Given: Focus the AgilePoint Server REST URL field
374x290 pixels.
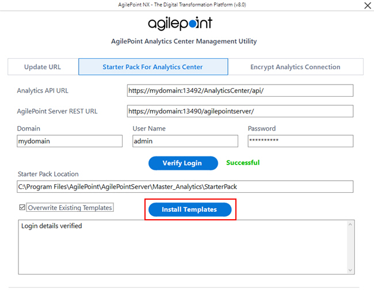Looking at the screenshot, I should (240, 111).
